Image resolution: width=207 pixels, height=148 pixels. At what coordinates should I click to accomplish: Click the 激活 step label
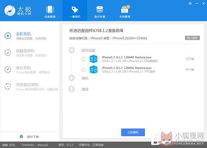pos(85,89)
